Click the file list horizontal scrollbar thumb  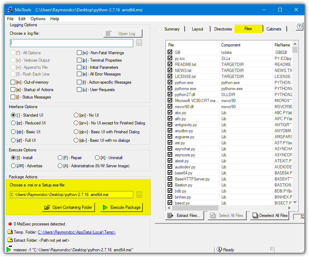195,208
